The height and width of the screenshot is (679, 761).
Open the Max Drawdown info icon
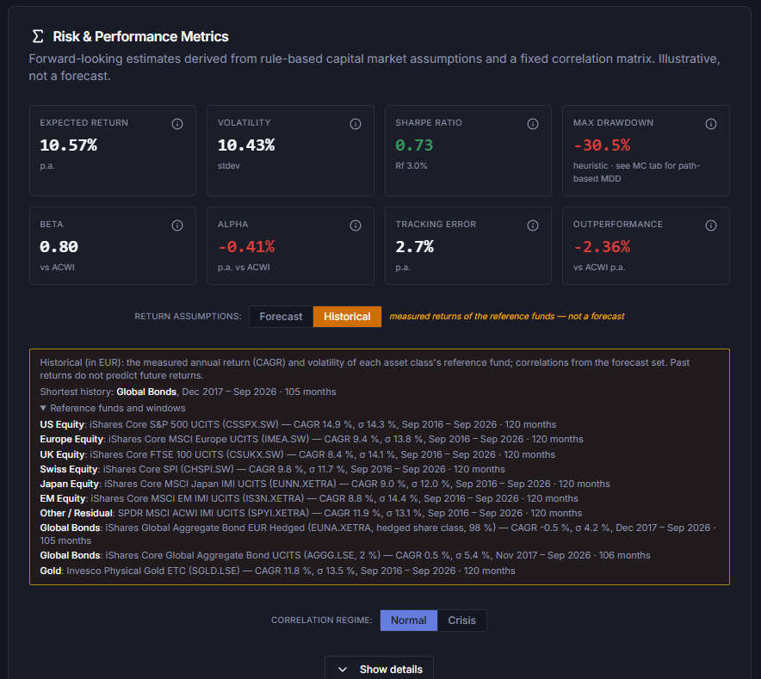point(710,124)
